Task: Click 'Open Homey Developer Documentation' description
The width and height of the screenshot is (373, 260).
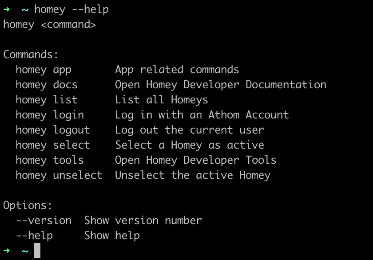Action: [x=221, y=85]
